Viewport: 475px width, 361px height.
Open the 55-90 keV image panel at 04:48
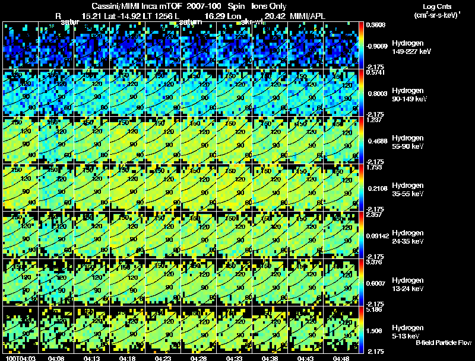click(x=341, y=140)
